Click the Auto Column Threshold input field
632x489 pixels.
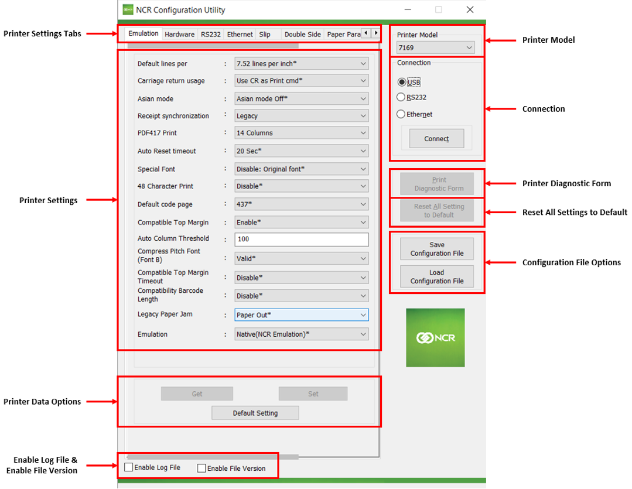coord(301,239)
